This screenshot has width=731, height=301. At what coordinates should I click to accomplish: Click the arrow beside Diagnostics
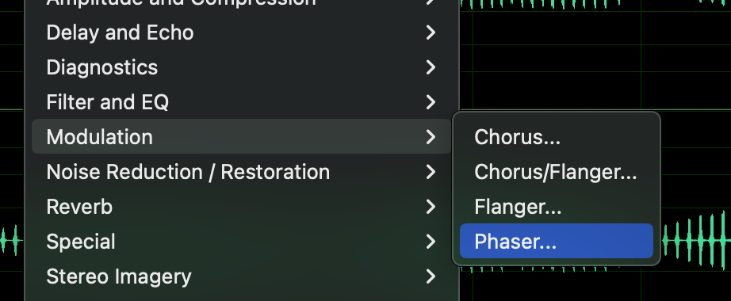(431, 67)
